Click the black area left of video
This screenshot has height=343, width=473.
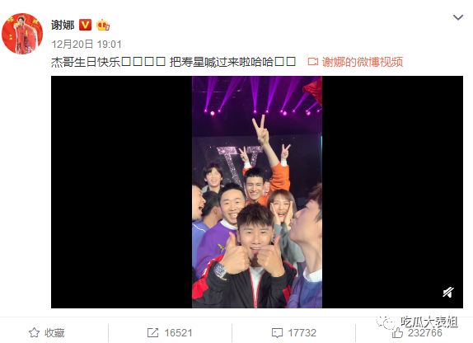[122, 192]
